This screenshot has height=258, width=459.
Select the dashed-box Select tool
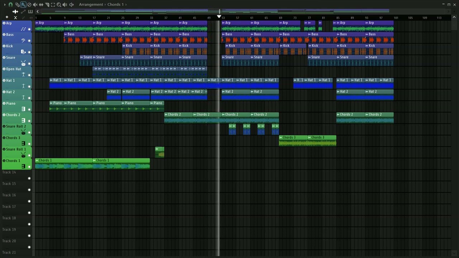(x=53, y=5)
